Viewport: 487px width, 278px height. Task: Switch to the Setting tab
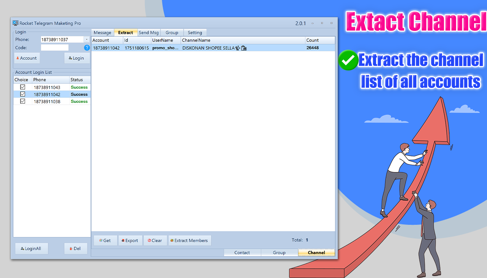coord(195,32)
